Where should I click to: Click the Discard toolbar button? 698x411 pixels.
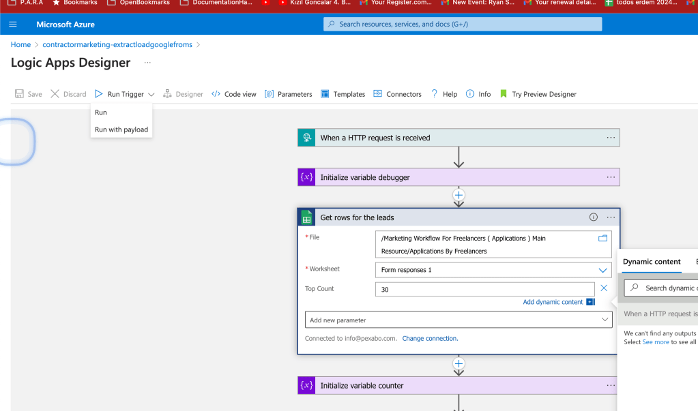68,94
